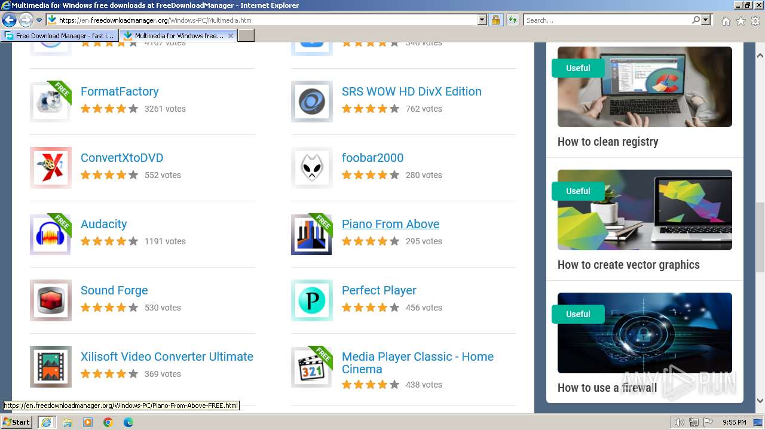This screenshot has height=430, width=765.
Task: Click the Search input field
Action: coord(607,20)
